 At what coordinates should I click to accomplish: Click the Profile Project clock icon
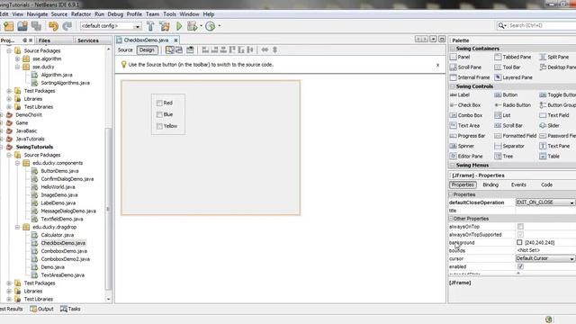coord(210,26)
